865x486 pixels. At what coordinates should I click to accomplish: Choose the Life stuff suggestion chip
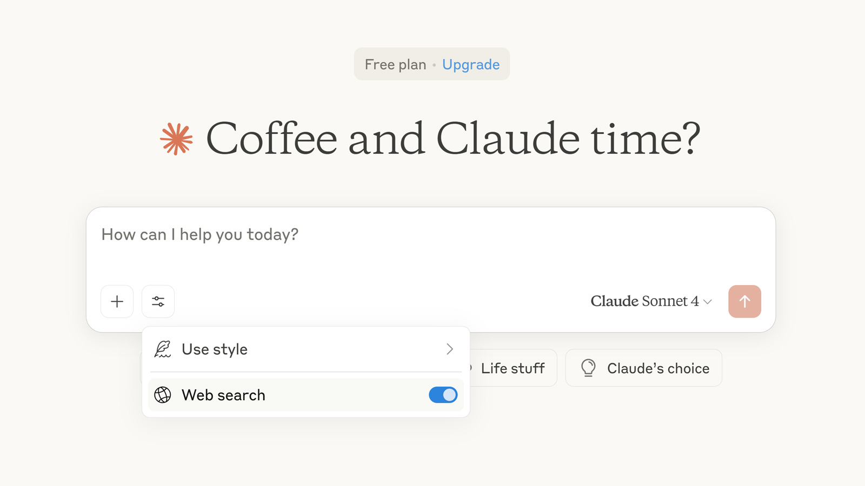coord(513,368)
